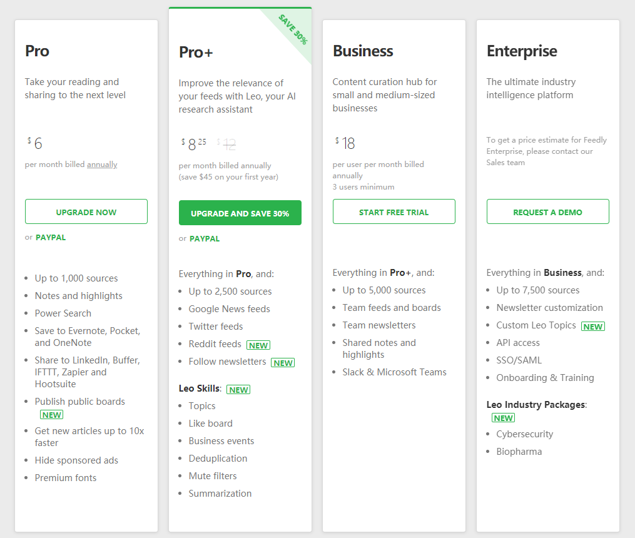
Task: Click the underlined 'annually' billing link
Action: (x=102, y=165)
